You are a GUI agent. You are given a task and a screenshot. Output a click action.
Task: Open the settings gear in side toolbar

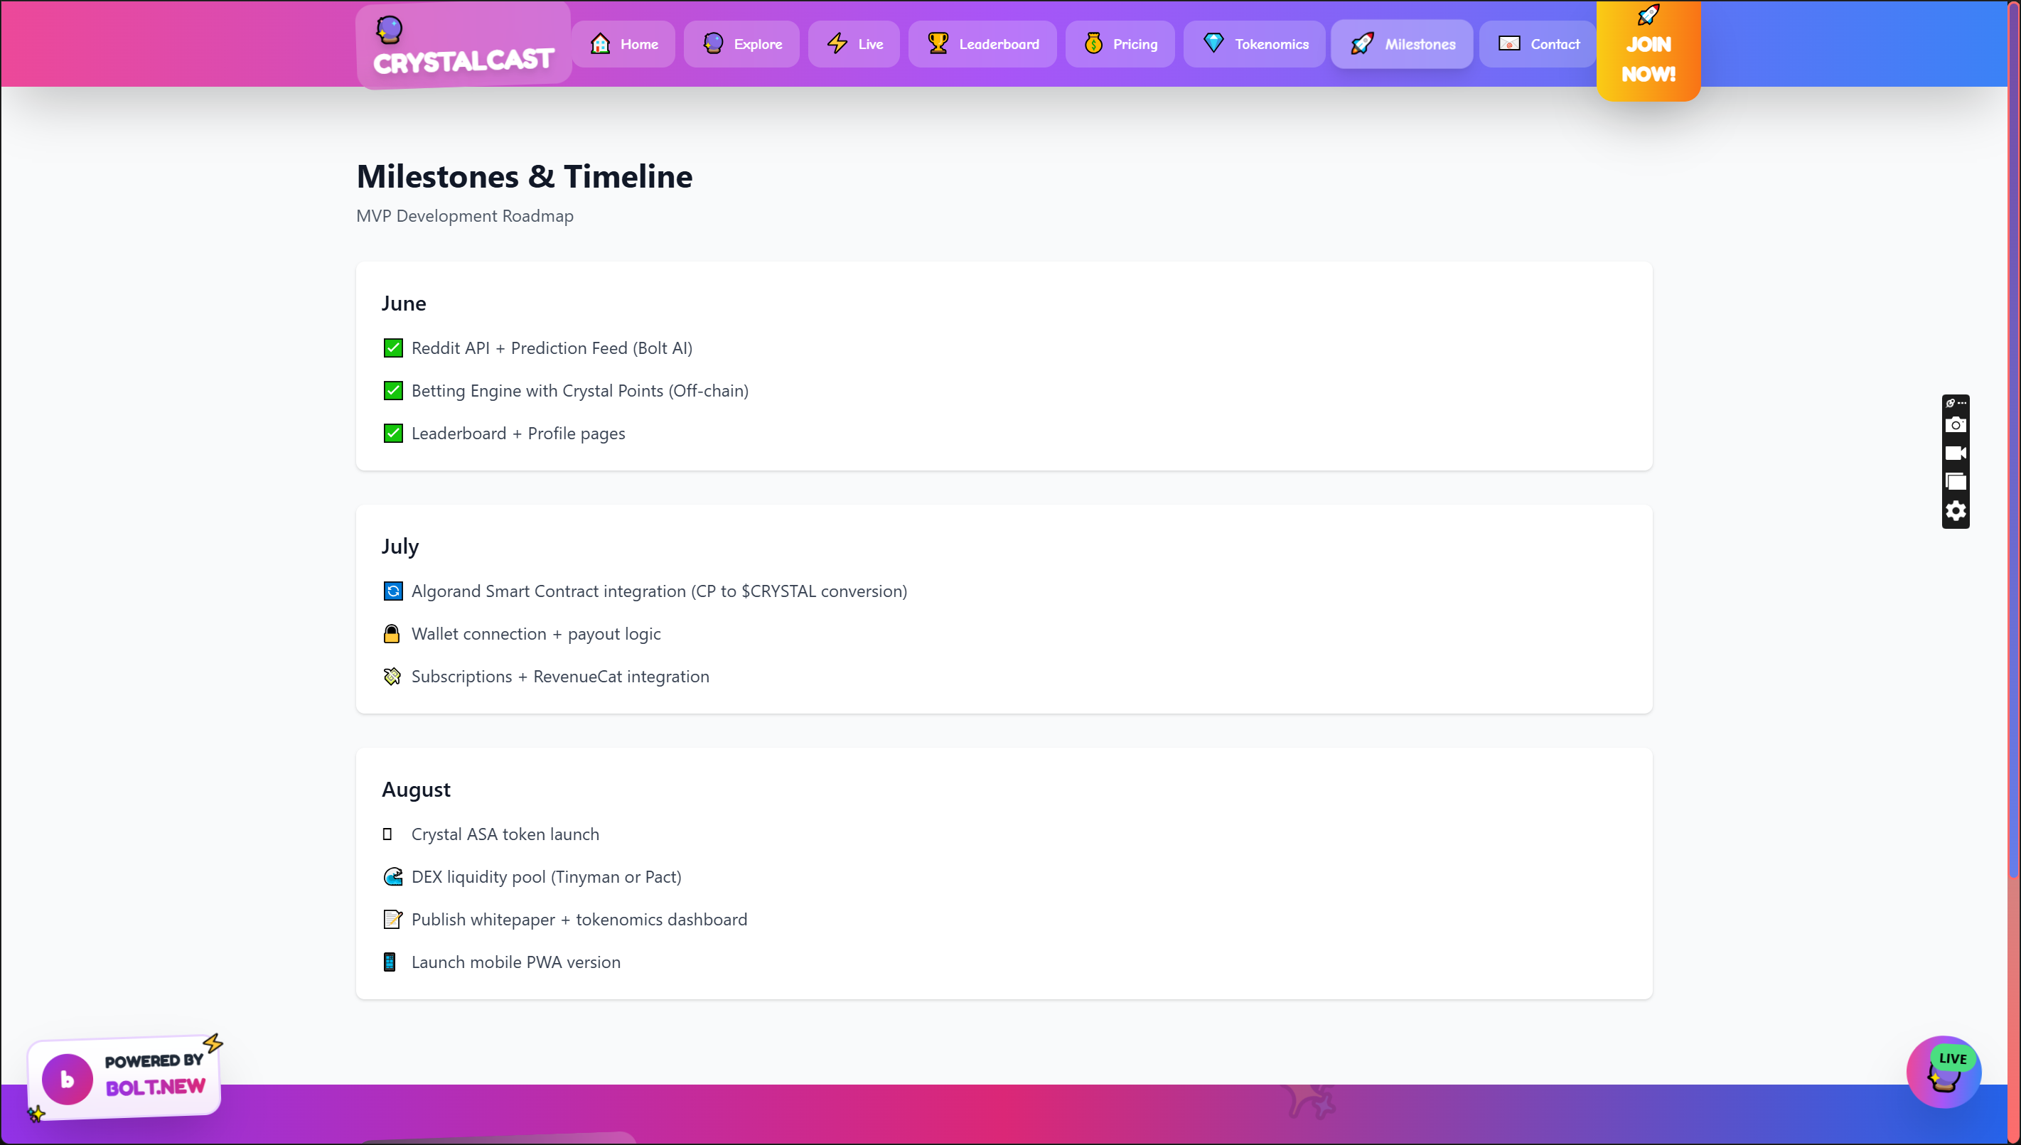[x=1955, y=511]
